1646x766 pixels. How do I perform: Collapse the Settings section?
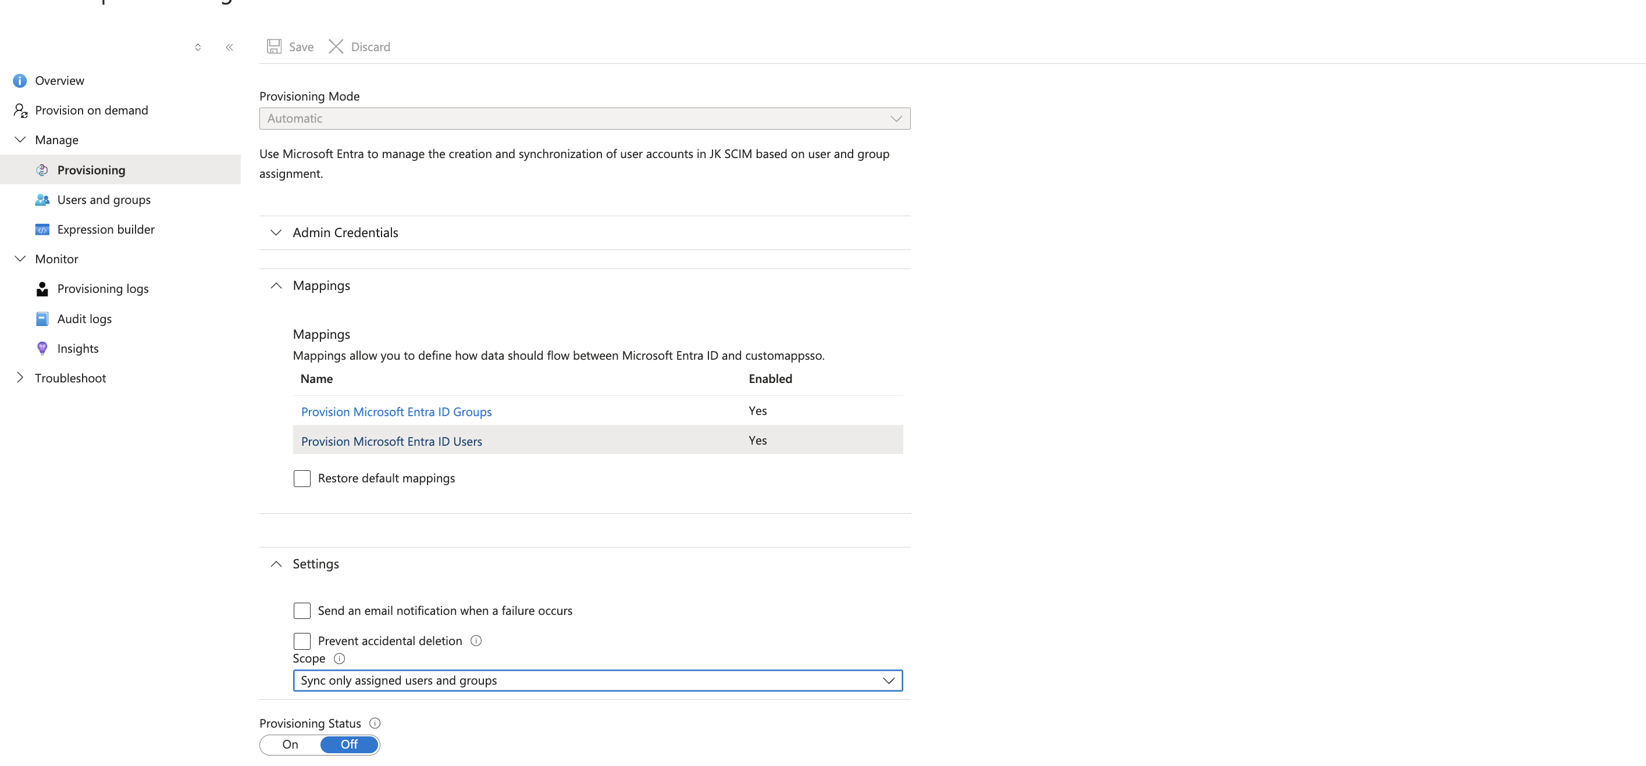(276, 564)
